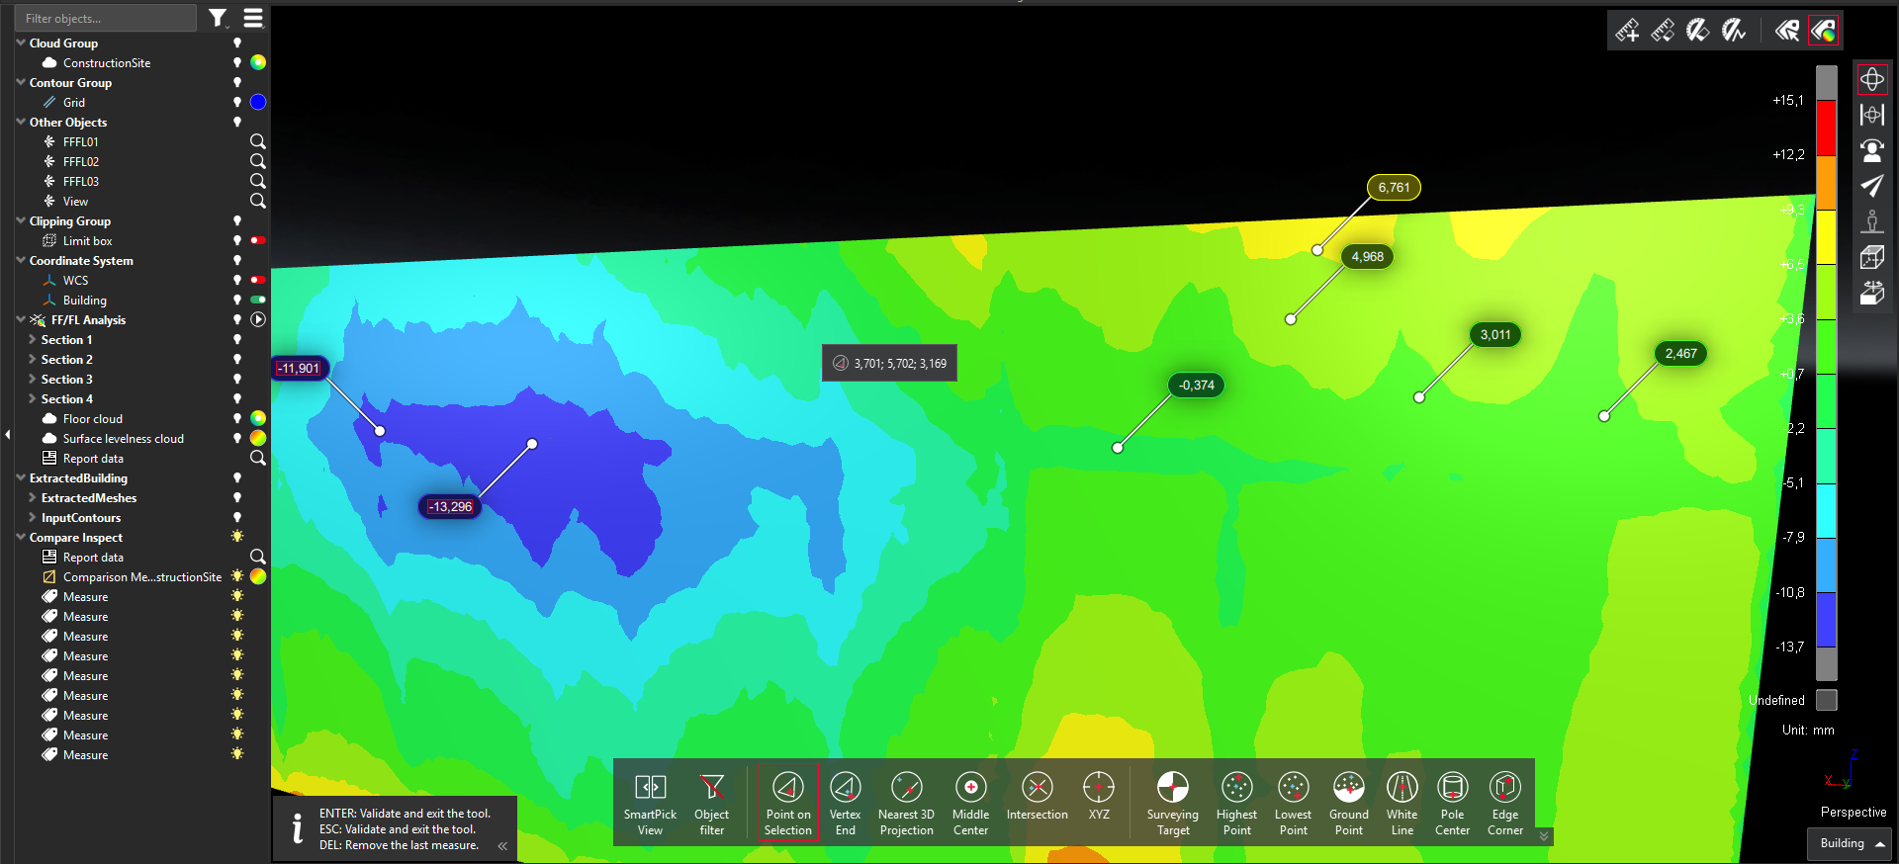This screenshot has height=864, width=1899.
Task: Choose the Nearest 3D Projection tool
Action: [906, 802]
